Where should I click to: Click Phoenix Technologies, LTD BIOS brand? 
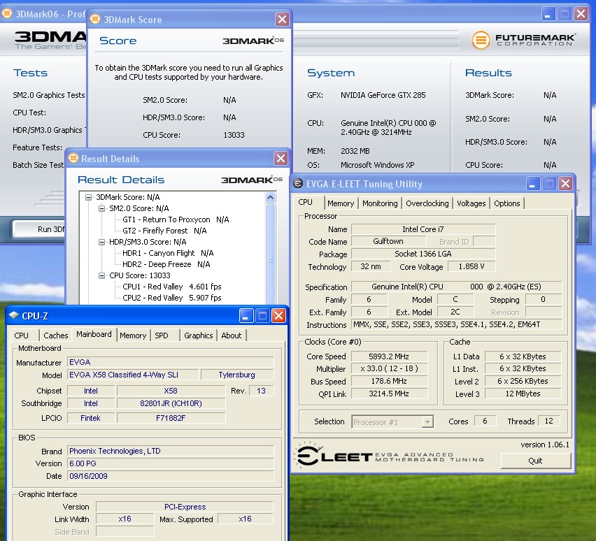click(170, 451)
